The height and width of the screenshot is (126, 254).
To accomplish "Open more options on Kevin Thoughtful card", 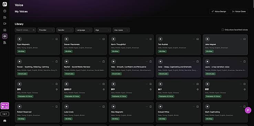I will 147,39.
